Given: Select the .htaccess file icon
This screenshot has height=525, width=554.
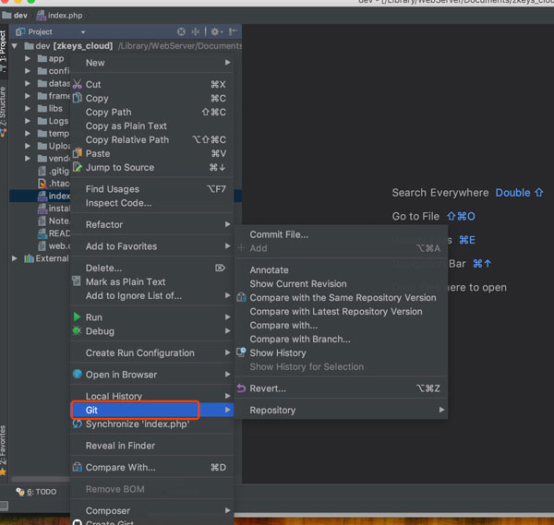Looking at the screenshot, I should [42, 184].
